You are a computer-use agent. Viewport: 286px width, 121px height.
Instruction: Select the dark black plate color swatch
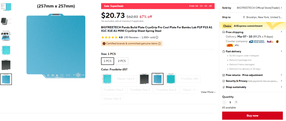click(x=144, y=79)
